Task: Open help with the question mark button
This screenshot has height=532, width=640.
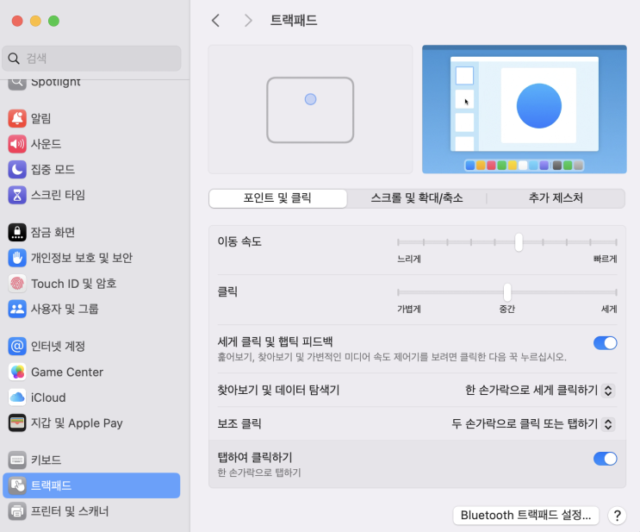Action: click(x=617, y=516)
